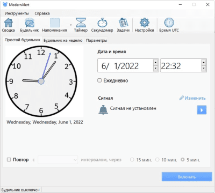The height and width of the screenshot is (193, 215).
Task: Click the analog clock face
Action: tap(41, 81)
